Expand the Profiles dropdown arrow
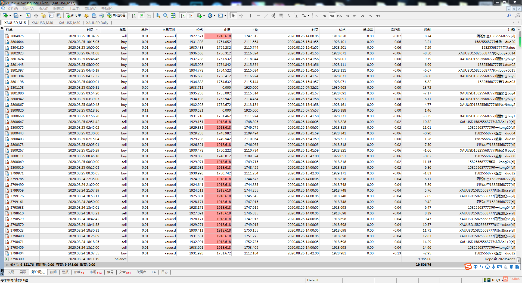Screen dimensions: 522x283 (21, 16)
